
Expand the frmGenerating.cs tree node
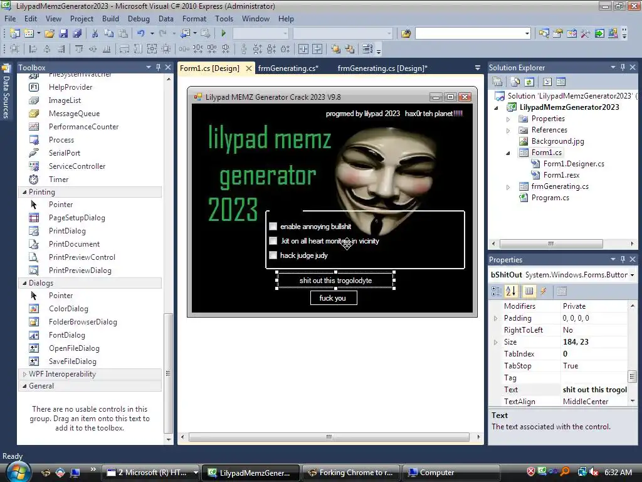click(508, 187)
